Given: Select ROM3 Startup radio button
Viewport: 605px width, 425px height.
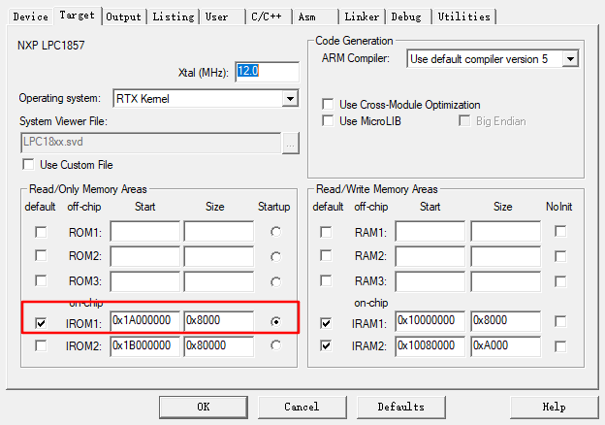Looking at the screenshot, I should point(276,281).
